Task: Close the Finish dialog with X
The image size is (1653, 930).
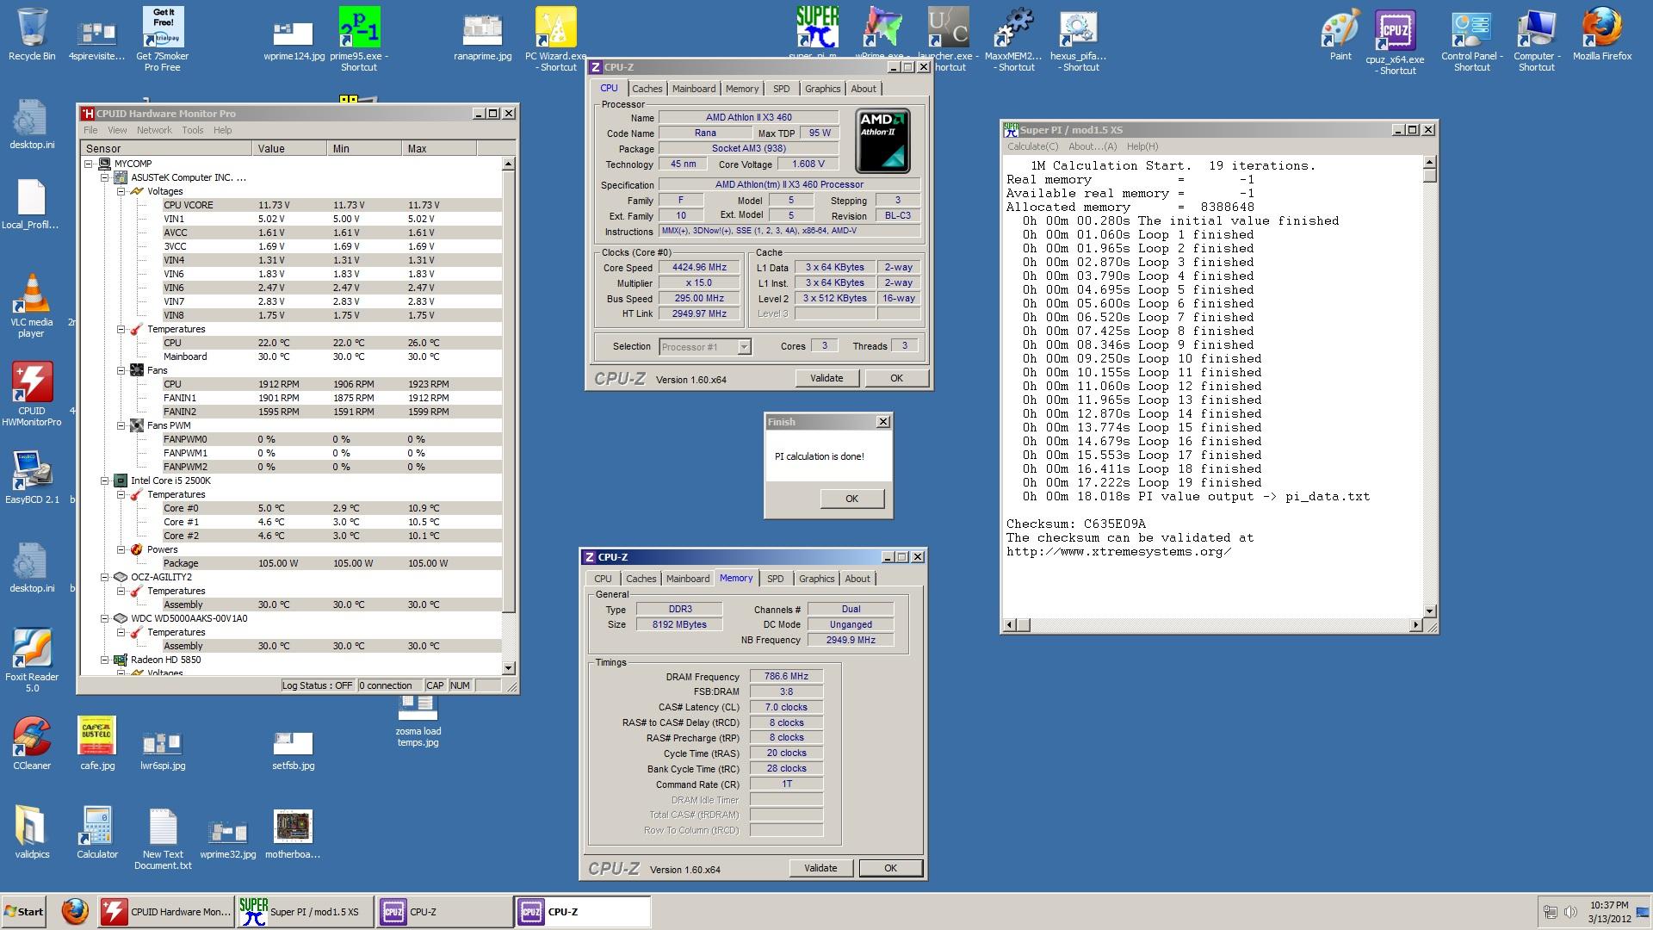Action: click(882, 422)
